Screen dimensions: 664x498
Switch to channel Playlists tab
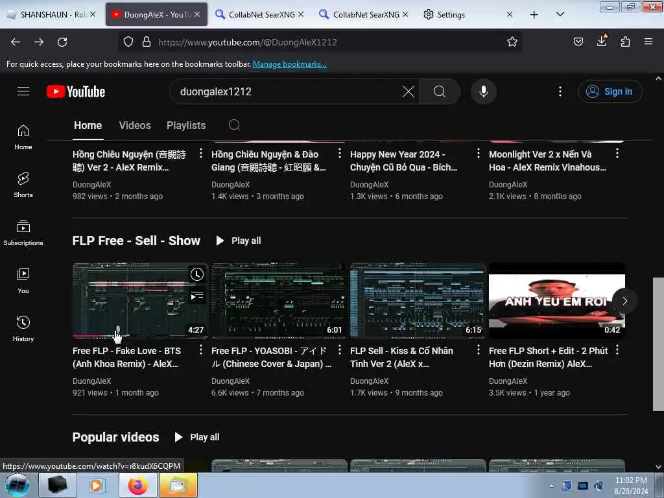click(186, 125)
